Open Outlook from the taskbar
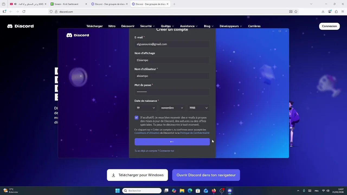The height and width of the screenshot is (195, 347). pyautogui.click(x=206, y=191)
